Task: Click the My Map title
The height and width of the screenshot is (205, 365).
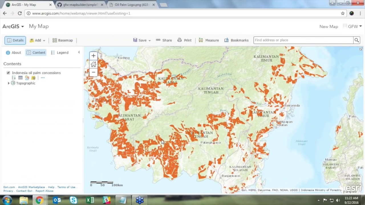Action: tap(39, 26)
